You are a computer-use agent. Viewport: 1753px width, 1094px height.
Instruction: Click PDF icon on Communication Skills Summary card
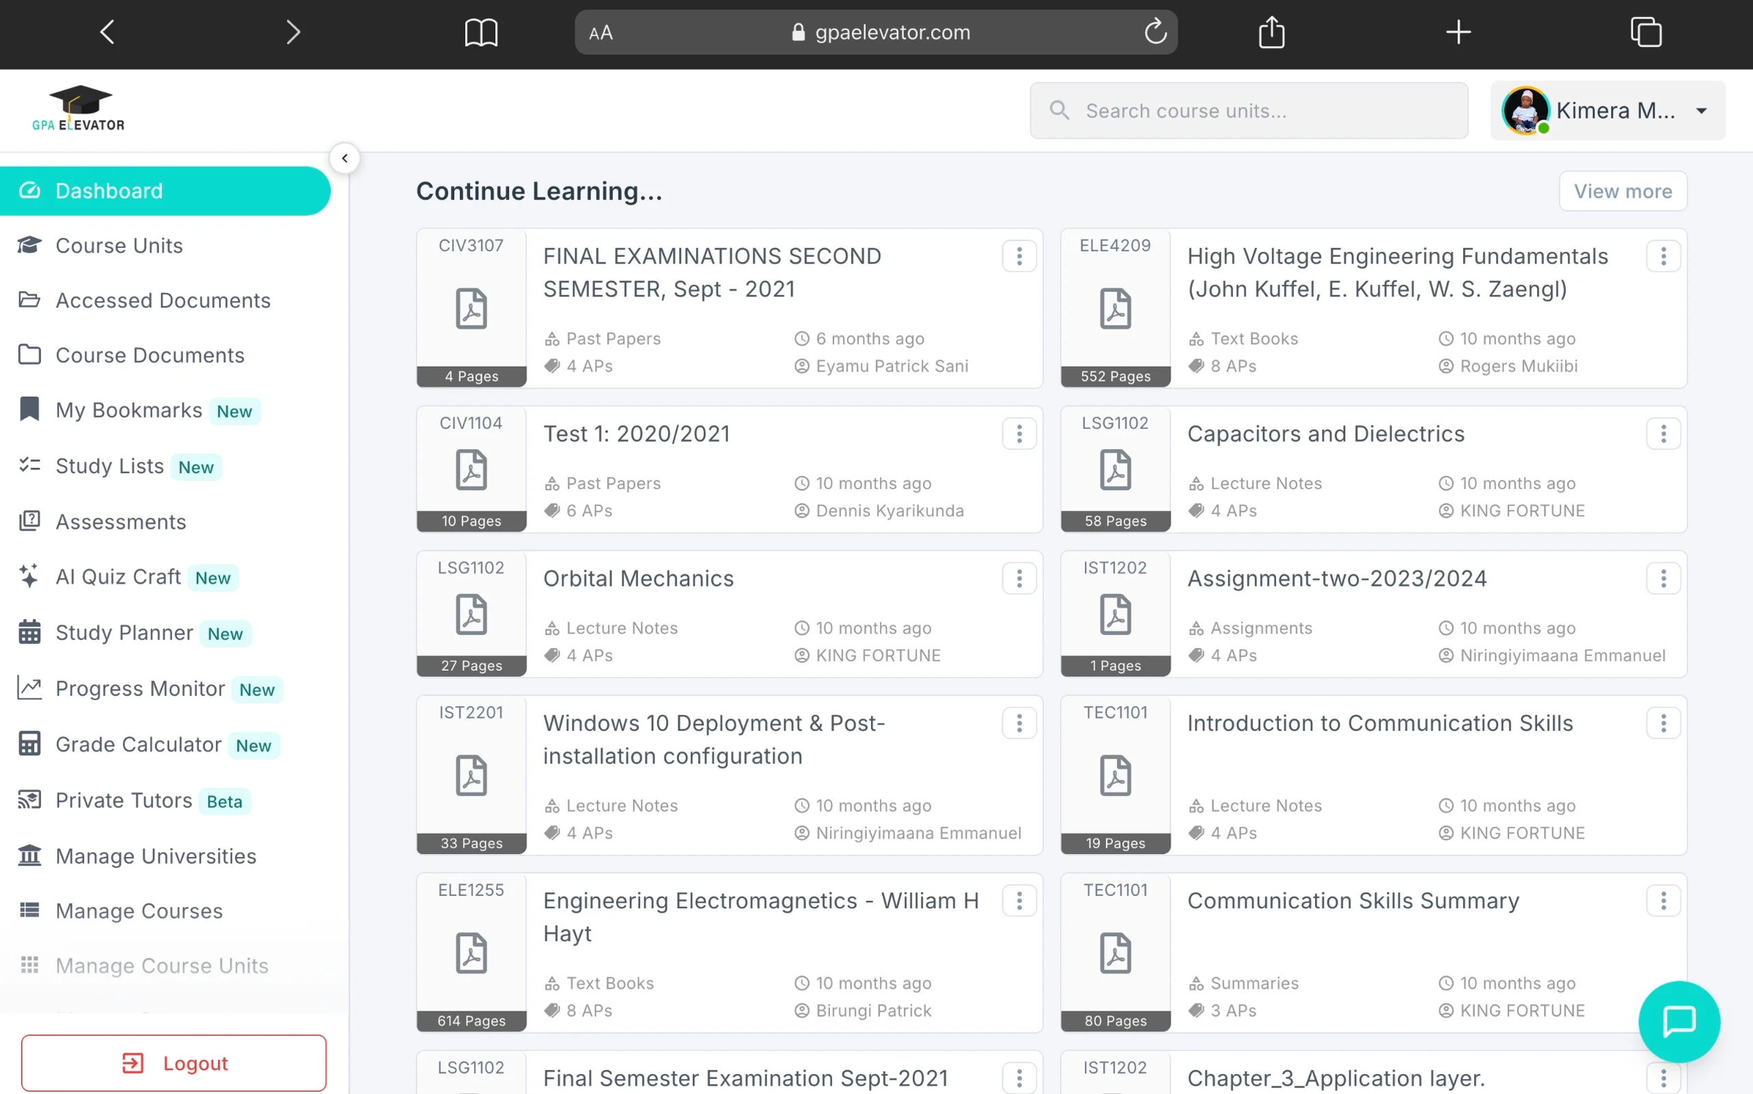point(1116,953)
